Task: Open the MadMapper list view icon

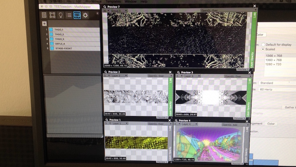Action: coord(69,15)
